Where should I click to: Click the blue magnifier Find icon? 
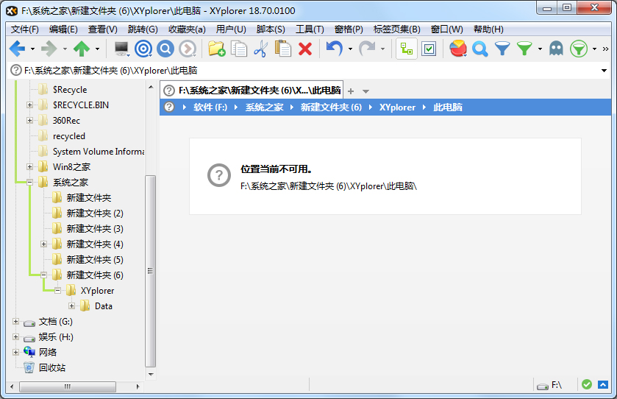click(x=165, y=49)
